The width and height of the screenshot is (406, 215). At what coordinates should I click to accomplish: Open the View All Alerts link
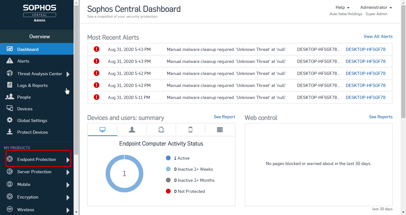[x=378, y=36]
